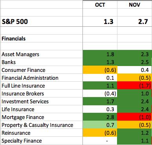Click Banks November value 2.5
This screenshot has width=152, height=145.
pos(134,62)
